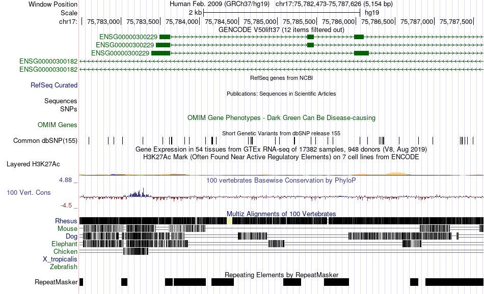Image resolution: width=484 pixels, height=294 pixels.
Task: Click the 75,785,500 ruler coordinate
Action: coord(299,21)
